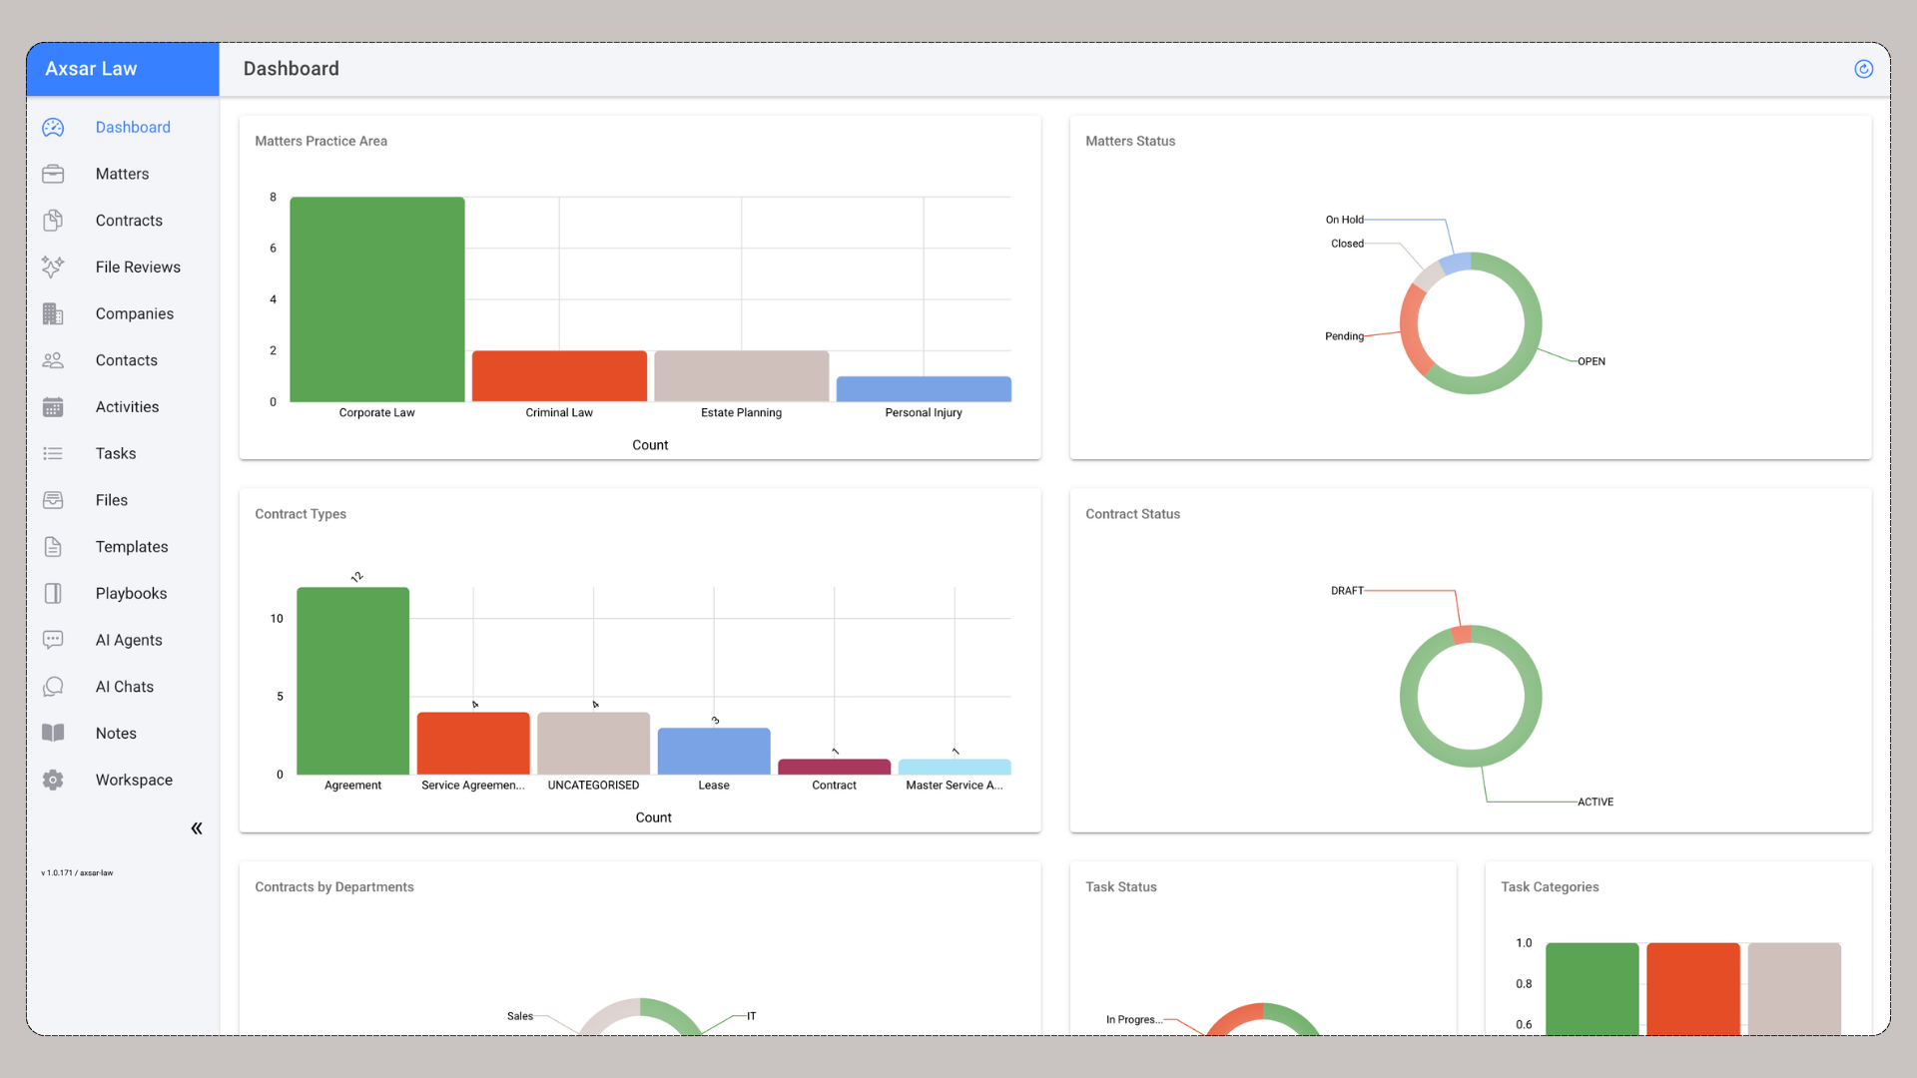
Task: Click the Activities calendar icon
Action: click(53, 406)
